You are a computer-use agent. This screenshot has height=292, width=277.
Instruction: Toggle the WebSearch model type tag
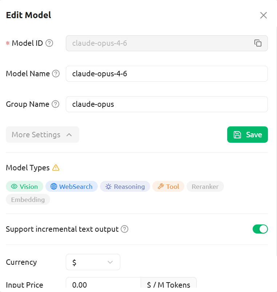point(72,187)
